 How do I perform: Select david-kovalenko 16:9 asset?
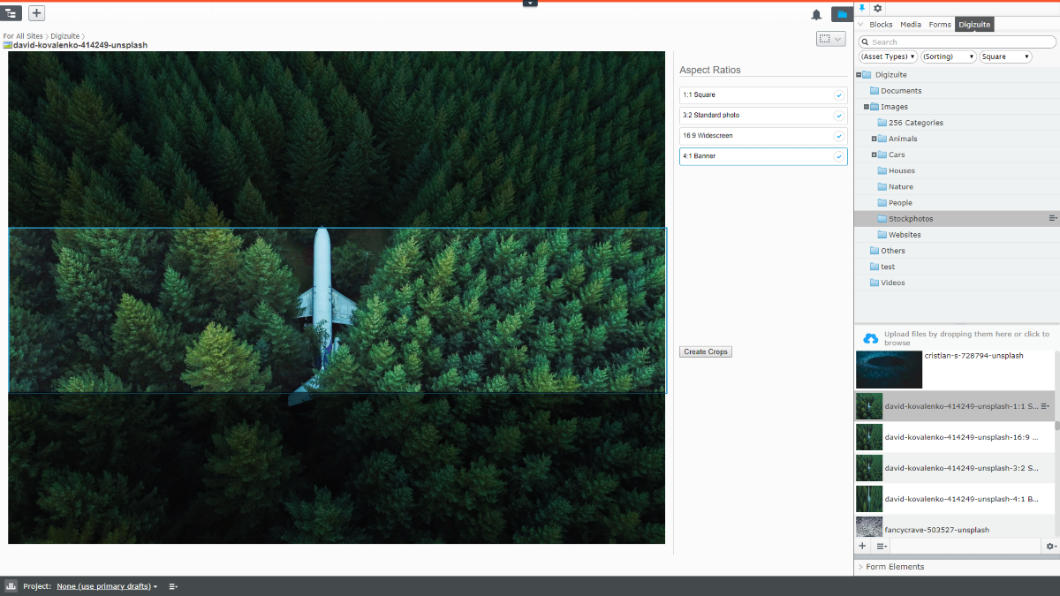click(954, 437)
